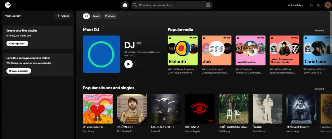Viewport: 332px width, 139px height.
Task: Click the Meet DJ section title
Action: point(91,30)
